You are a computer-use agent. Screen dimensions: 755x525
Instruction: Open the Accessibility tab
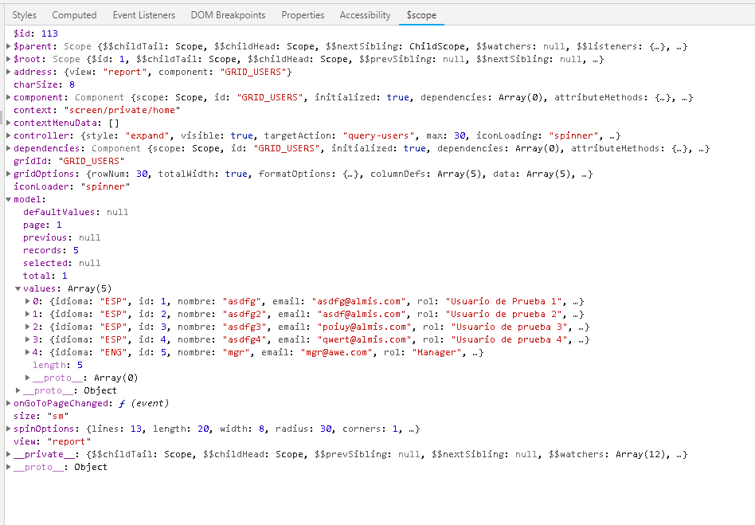[x=365, y=15]
